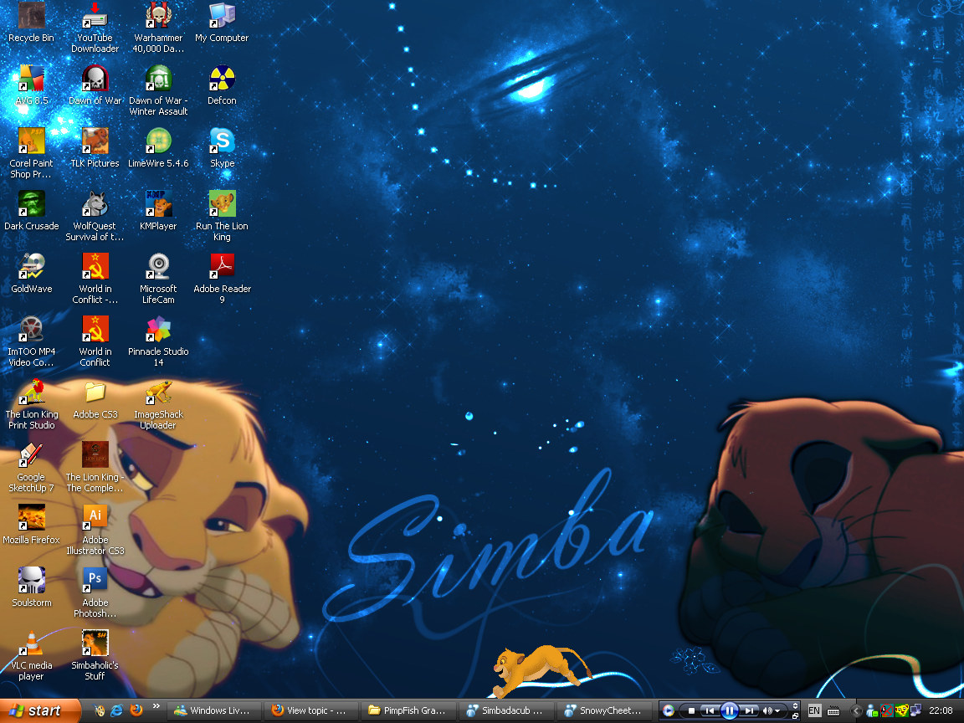Open Adobe Reader 9 shortcut
Viewport: 964px width, 723px height.
[222, 268]
